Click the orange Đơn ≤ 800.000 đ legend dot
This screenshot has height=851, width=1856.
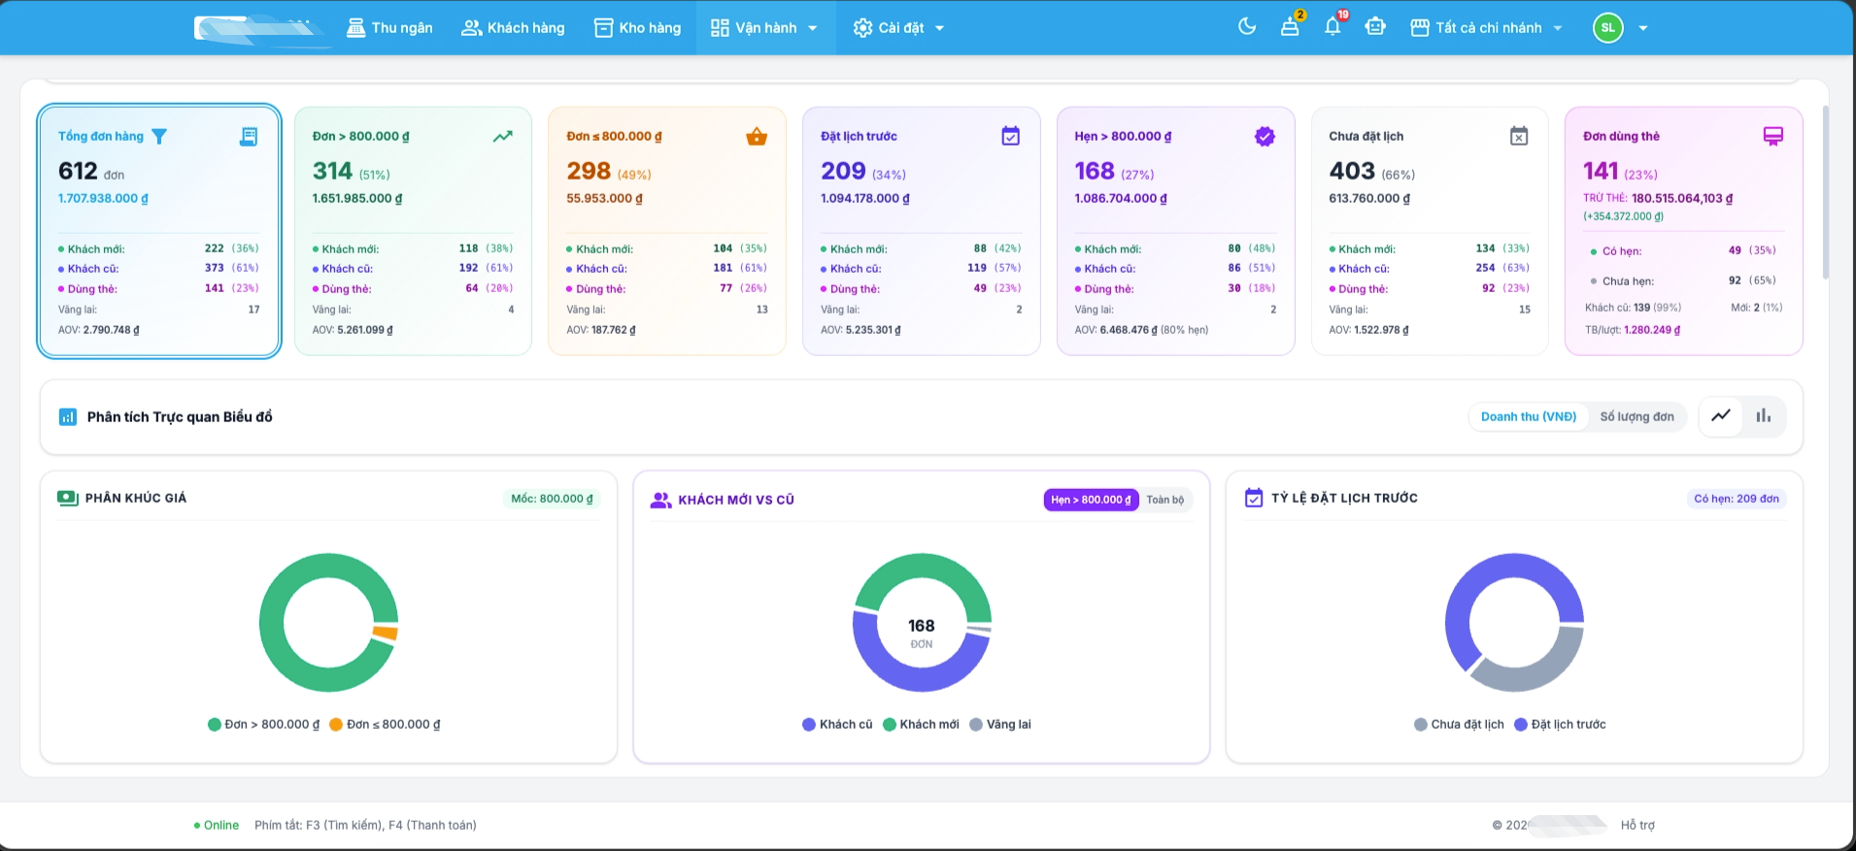click(x=336, y=725)
